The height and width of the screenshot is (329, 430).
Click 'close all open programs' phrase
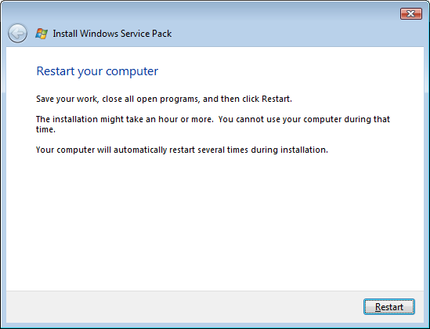(151, 99)
